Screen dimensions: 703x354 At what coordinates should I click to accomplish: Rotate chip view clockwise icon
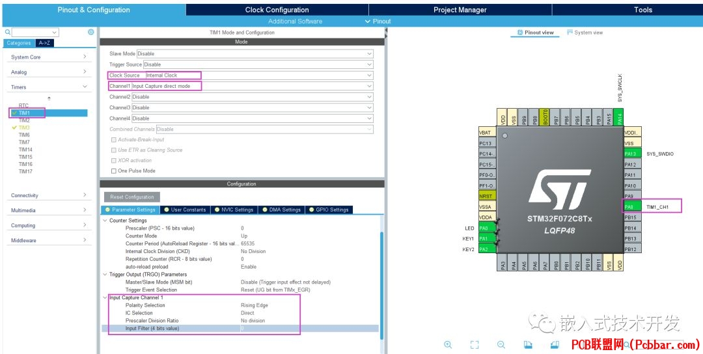(528, 345)
